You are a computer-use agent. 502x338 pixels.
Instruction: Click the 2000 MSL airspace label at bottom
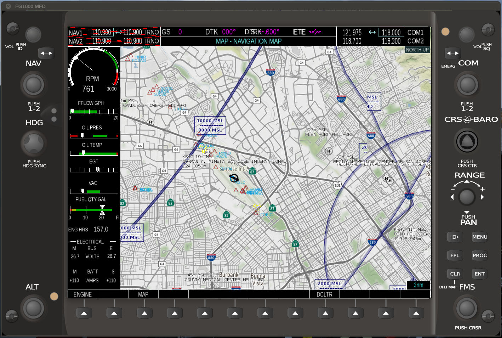click(329, 283)
